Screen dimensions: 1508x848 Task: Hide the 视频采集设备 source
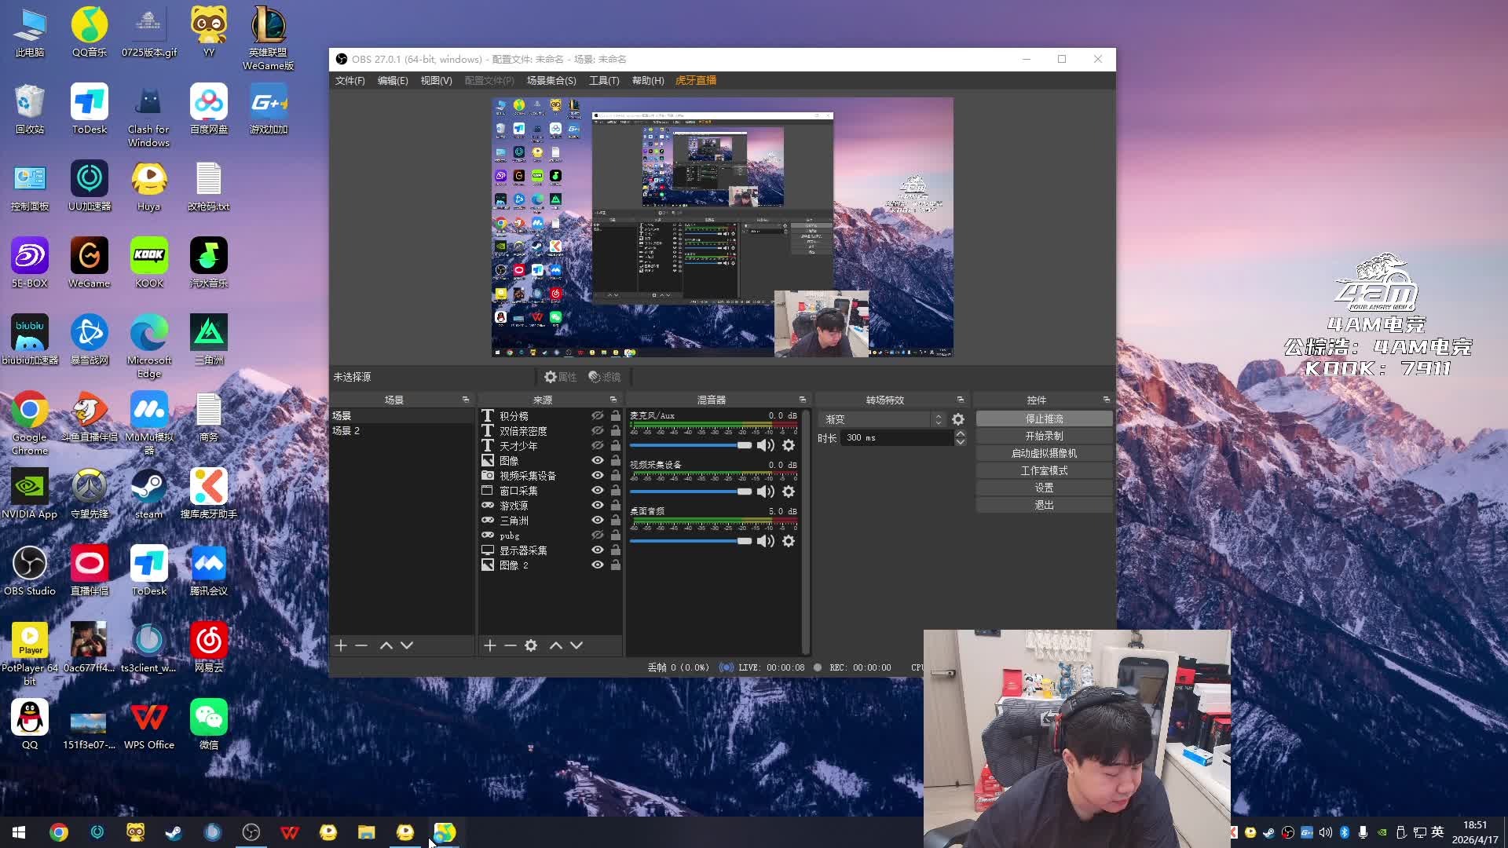point(598,476)
